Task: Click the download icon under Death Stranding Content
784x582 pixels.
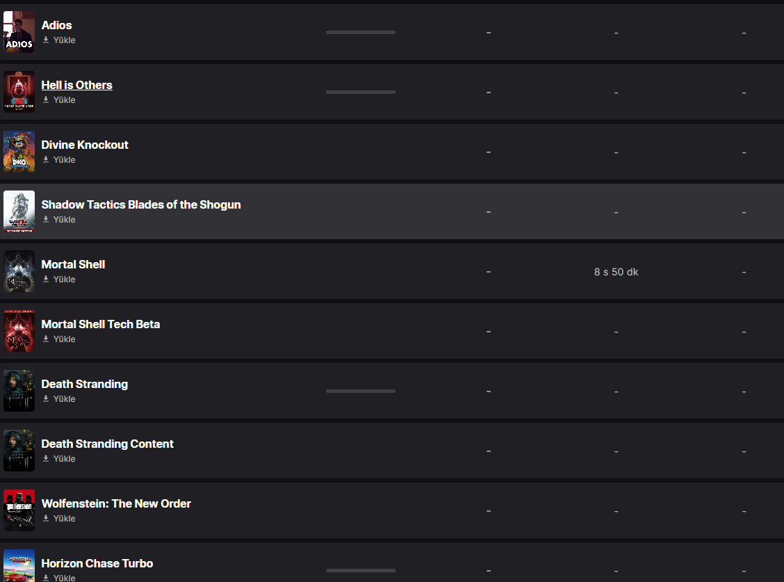Action: click(46, 459)
